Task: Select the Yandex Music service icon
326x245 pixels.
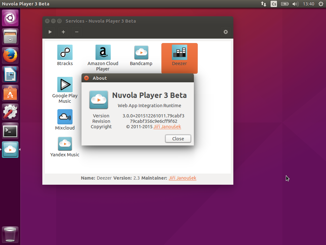Action: (65, 144)
